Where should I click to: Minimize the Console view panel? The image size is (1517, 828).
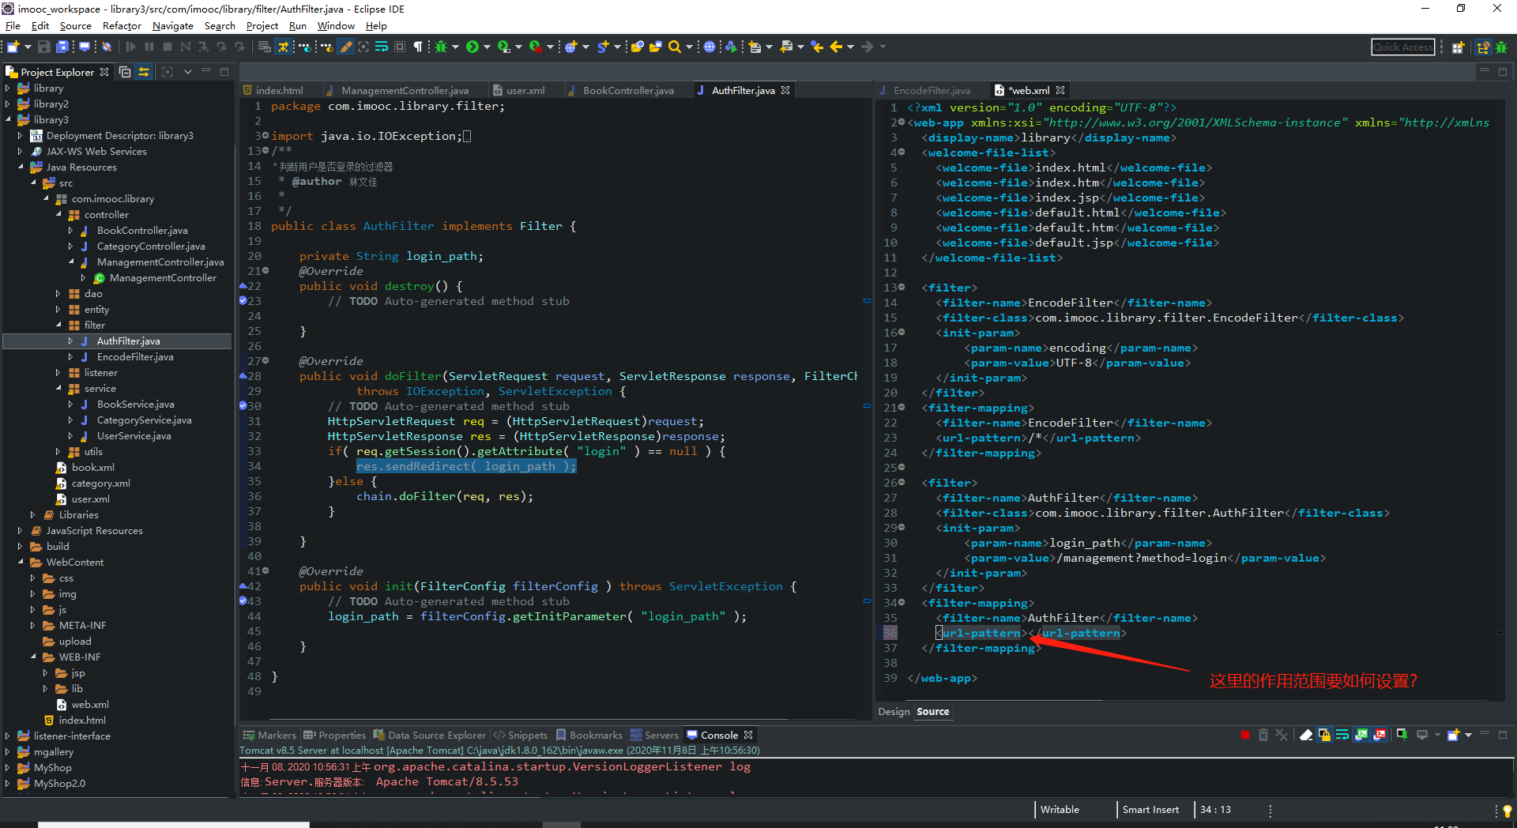click(1485, 735)
